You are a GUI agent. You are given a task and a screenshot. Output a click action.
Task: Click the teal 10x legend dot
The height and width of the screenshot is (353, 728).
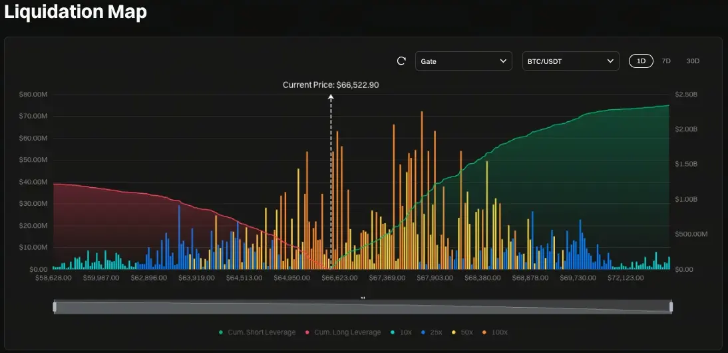tap(393, 332)
